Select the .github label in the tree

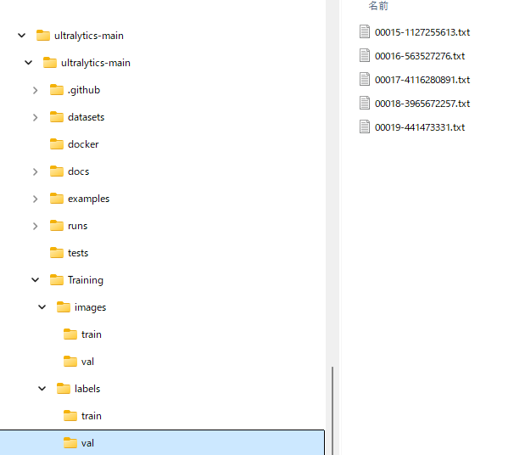(x=84, y=90)
